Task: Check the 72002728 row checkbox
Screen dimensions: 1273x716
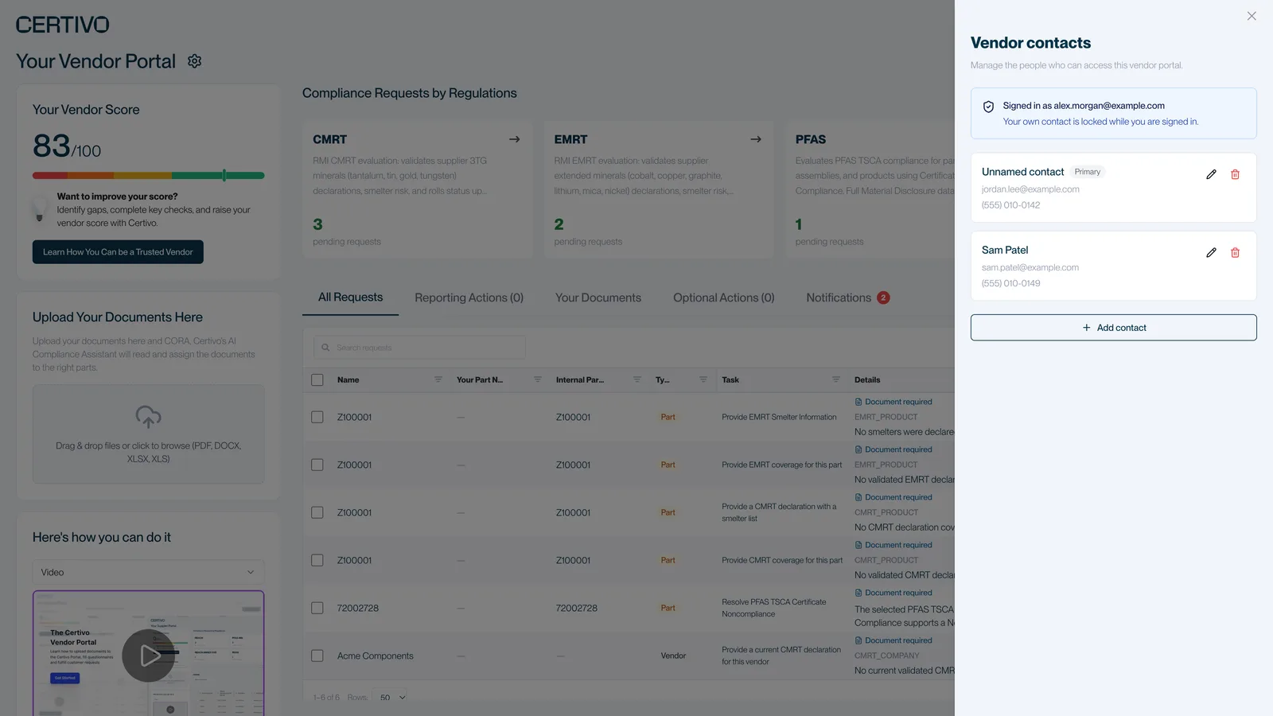Action: [x=317, y=608]
